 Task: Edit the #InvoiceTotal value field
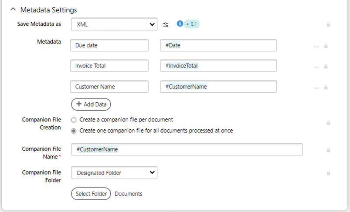[x=218, y=66]
